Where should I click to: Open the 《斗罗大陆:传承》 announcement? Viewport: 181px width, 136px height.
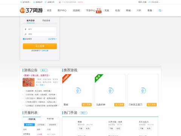pos(41,94)
